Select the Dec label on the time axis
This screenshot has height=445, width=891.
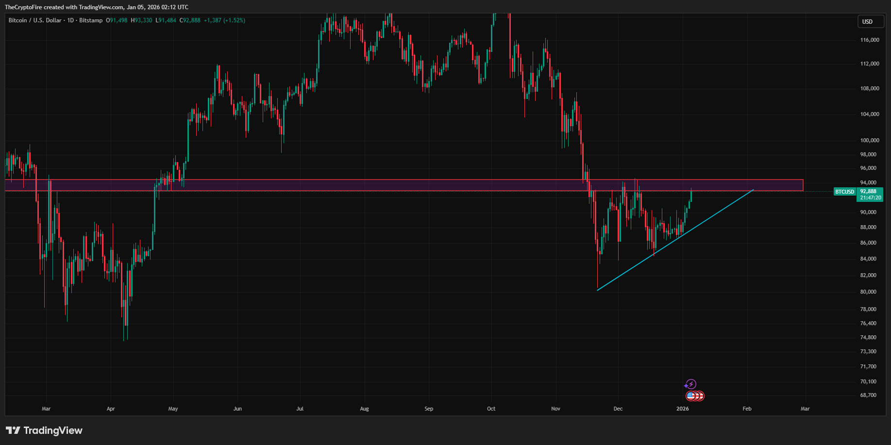tap(618, 409)
